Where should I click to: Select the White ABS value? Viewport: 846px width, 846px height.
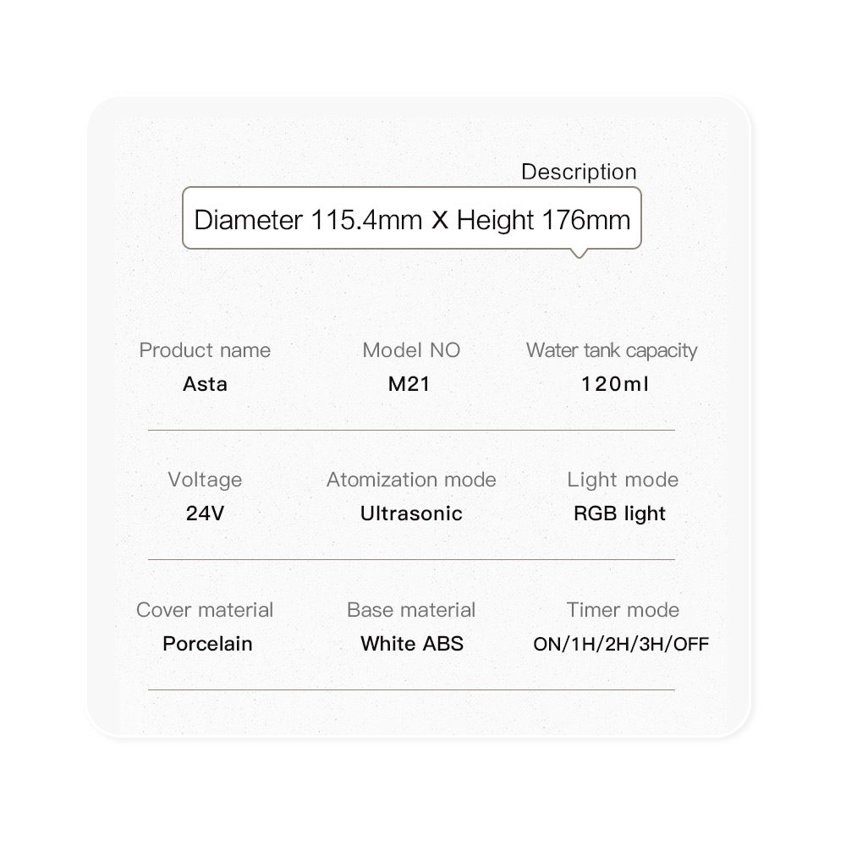point(412,644)
